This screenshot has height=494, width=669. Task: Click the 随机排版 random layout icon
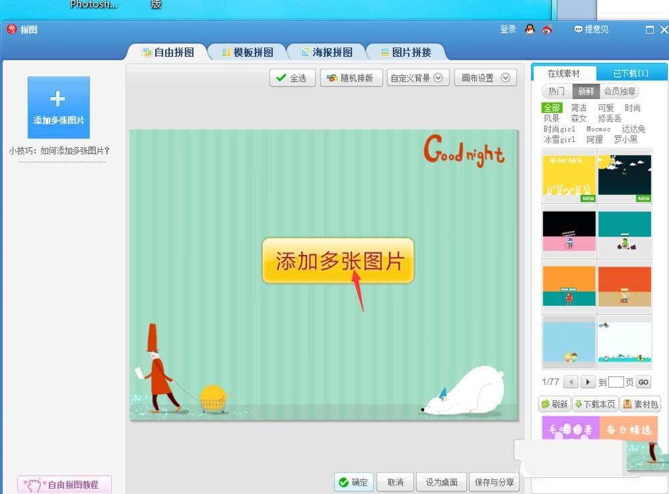332,78
